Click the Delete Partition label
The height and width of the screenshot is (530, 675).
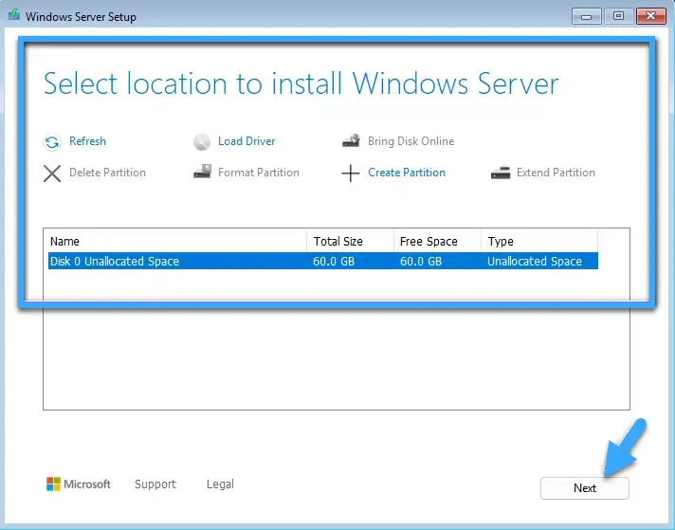point(107,173)
